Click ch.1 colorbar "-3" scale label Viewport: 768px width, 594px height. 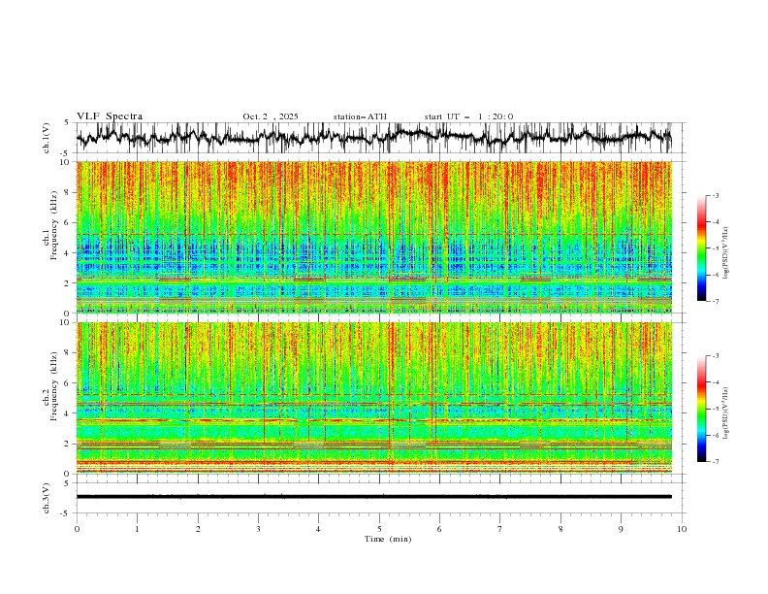click(716, 195)
